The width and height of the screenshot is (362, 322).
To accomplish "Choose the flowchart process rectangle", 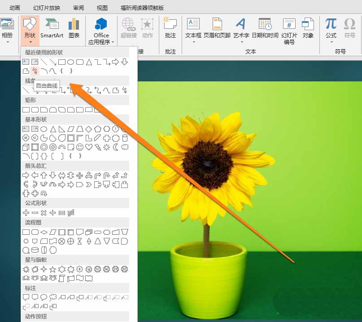I will coord(26,232).
